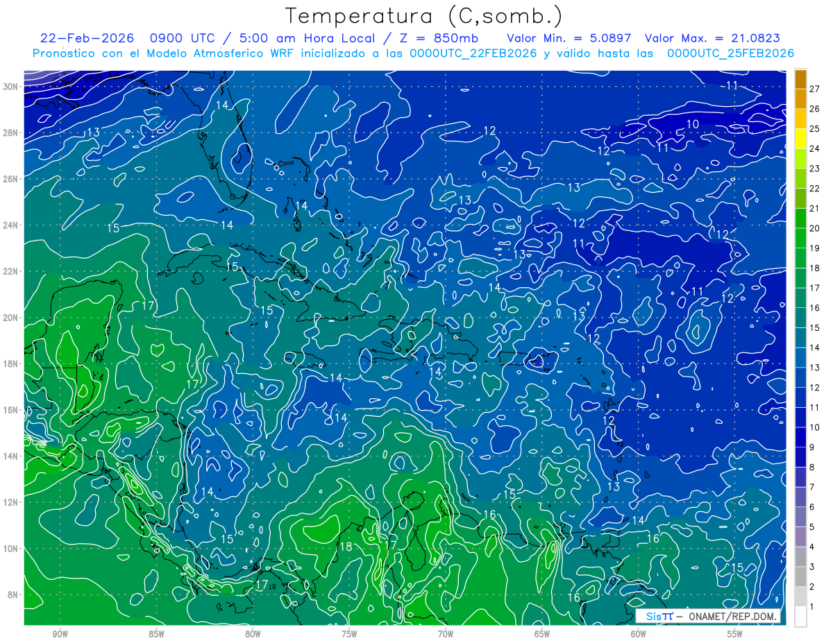Click the valid-until time "0000UTC_25FEB2026"
833x643 pixels.
coord(730,53)
